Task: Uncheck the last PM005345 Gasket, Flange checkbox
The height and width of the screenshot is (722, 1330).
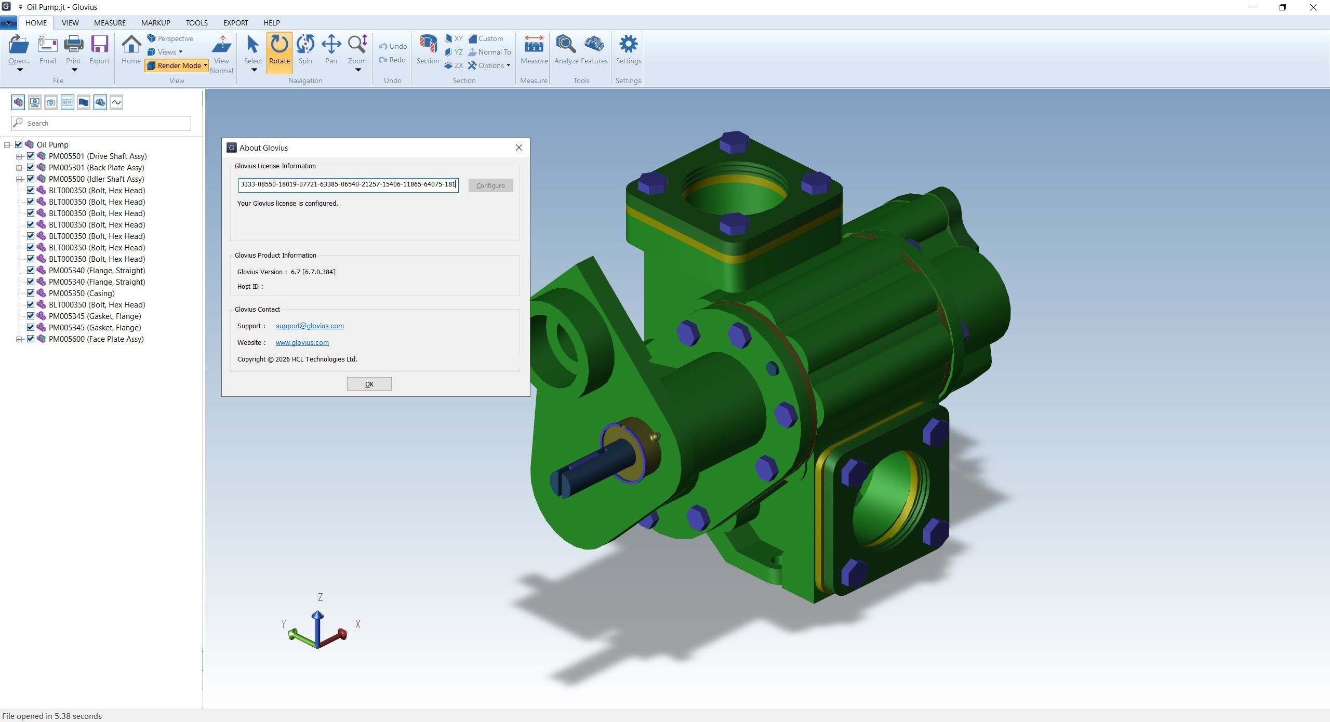Action: click(x=31, y=327)
